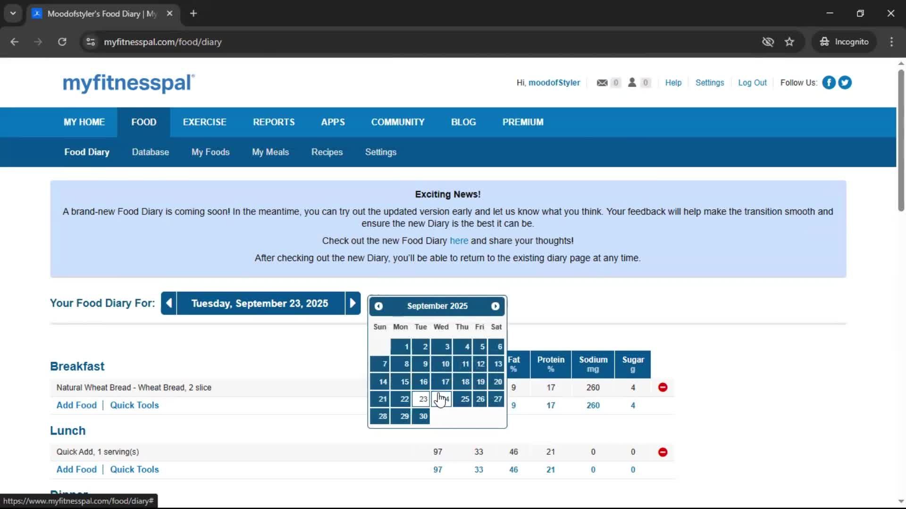906x509 pixels.
Task: Pick September 23 in the calendar
Action: coord(420,399)
